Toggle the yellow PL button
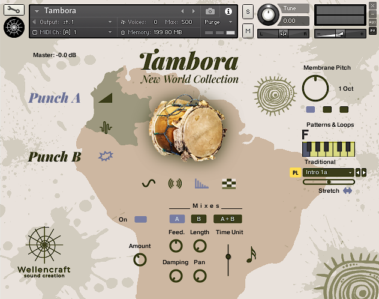The height and width of the screenshot is (299, 379). [296, 172]
